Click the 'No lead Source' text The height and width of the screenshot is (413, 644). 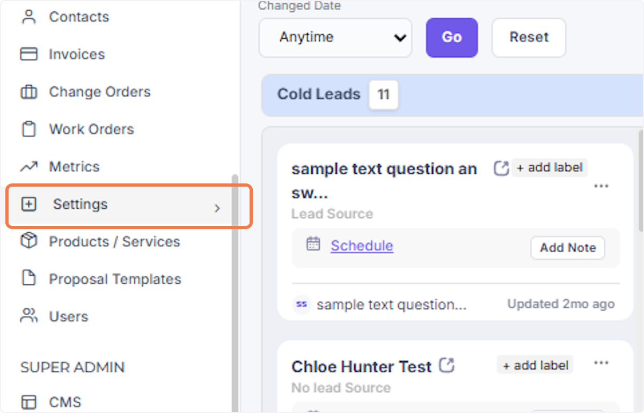341,388
